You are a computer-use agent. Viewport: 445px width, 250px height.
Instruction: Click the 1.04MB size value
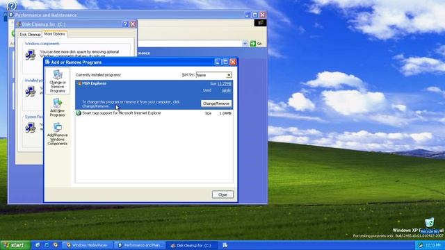tap(225, 113)
